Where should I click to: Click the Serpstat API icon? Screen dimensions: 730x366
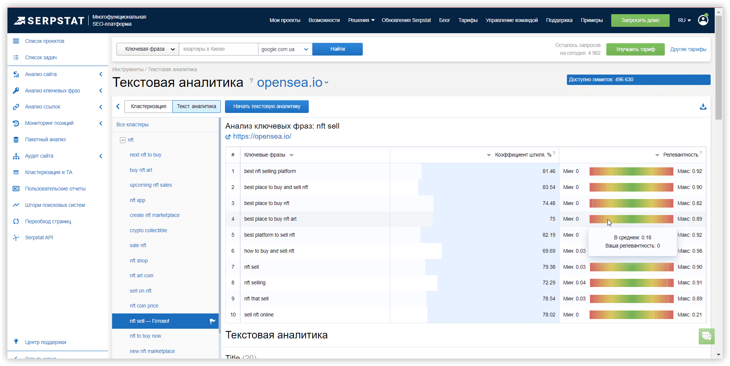16,237
